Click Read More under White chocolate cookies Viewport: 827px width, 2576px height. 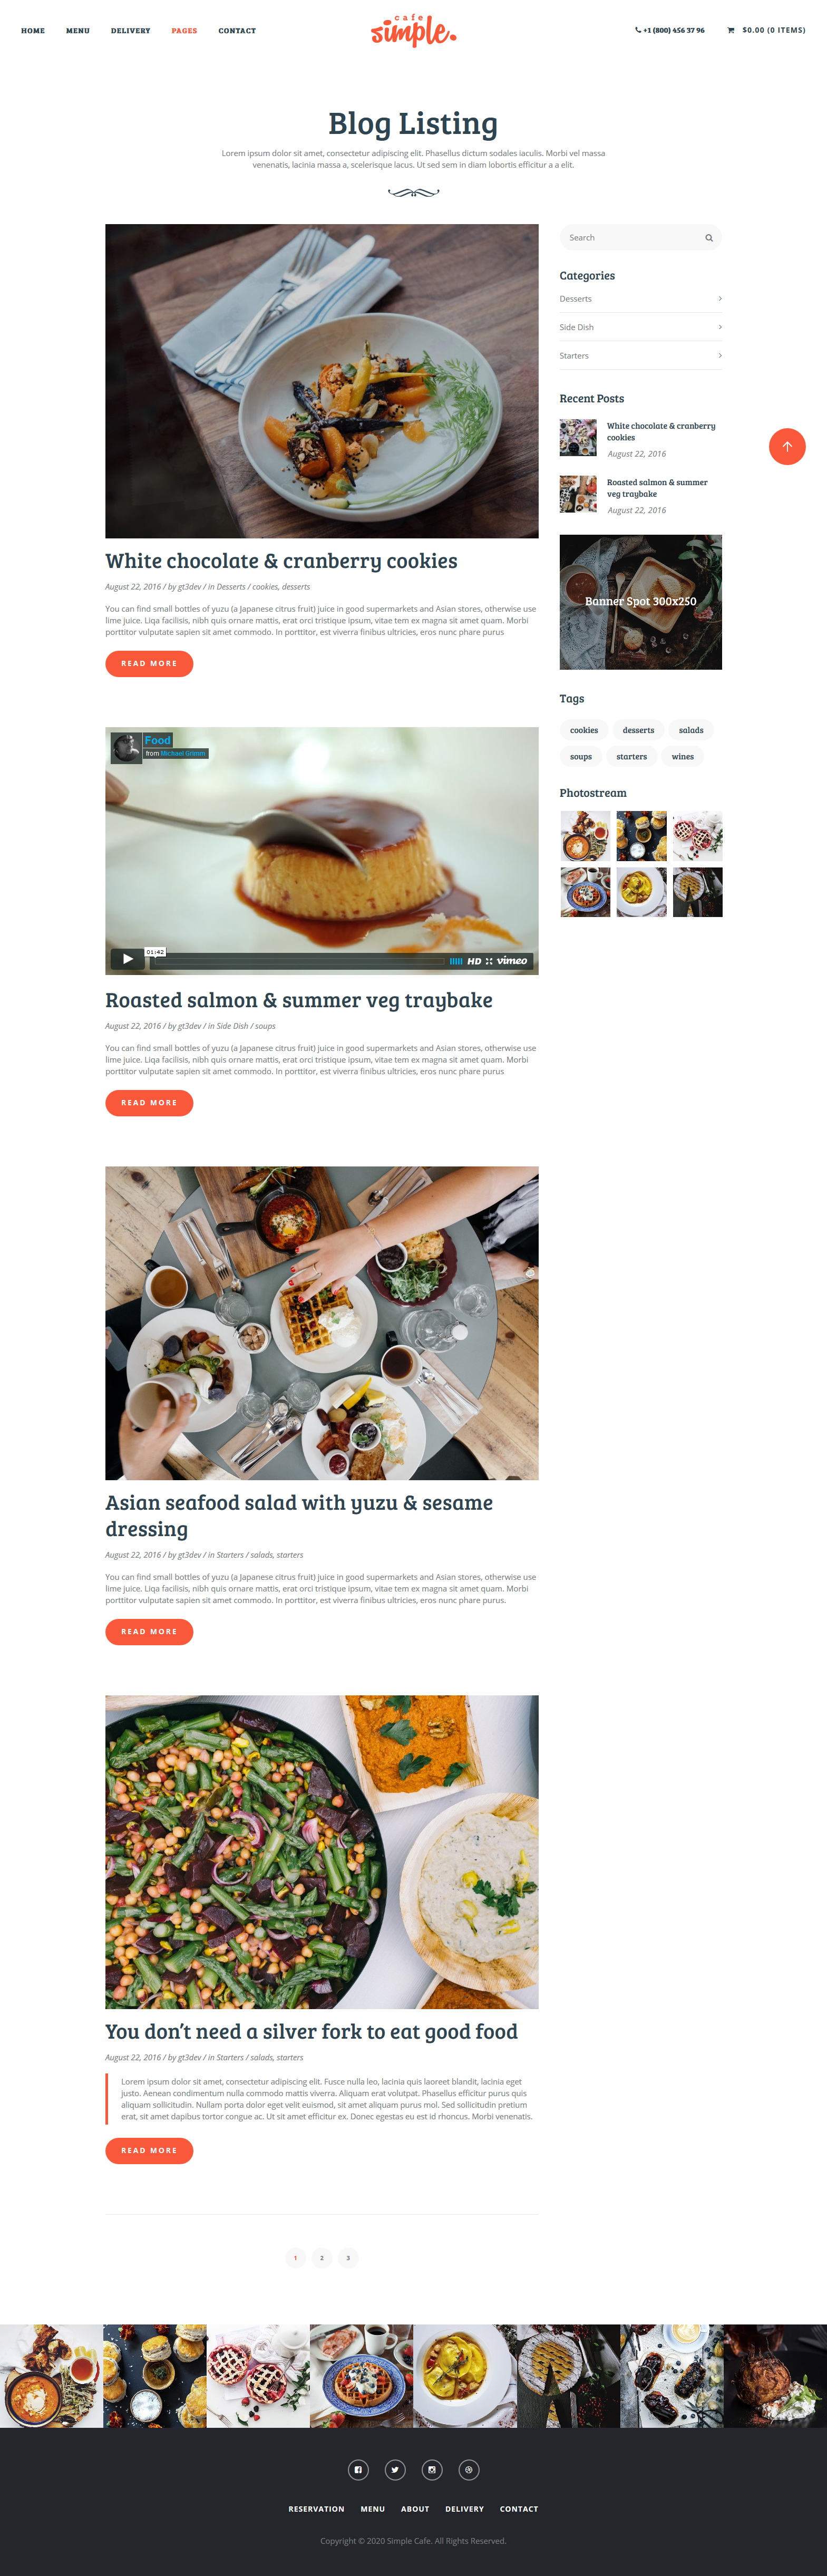(149, 664)
